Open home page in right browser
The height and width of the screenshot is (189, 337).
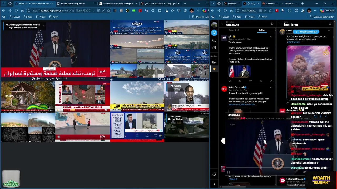(x=232, y=10)
